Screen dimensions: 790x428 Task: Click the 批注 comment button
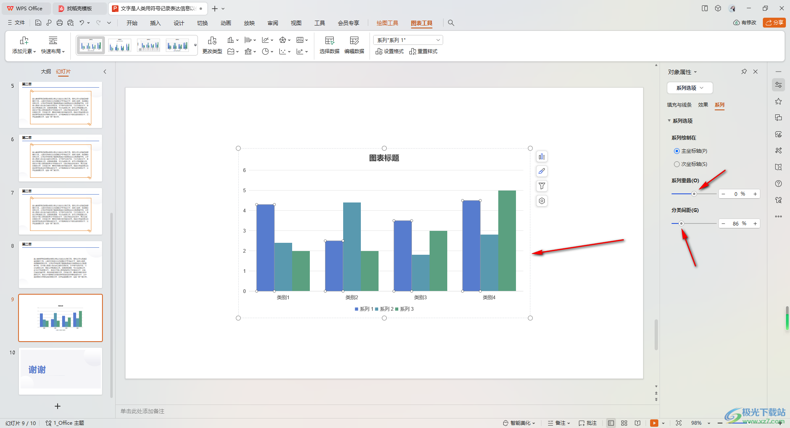pos(588,423)
